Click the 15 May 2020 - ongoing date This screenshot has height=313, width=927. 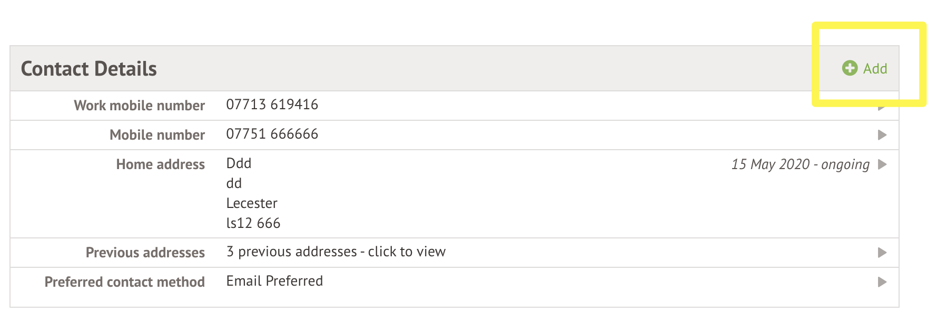click(800, 164)
